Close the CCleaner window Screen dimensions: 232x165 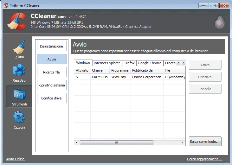pos(224,6)
